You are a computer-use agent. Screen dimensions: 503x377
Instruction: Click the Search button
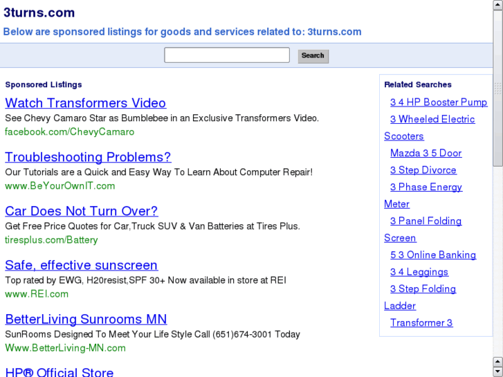(313, 56)
